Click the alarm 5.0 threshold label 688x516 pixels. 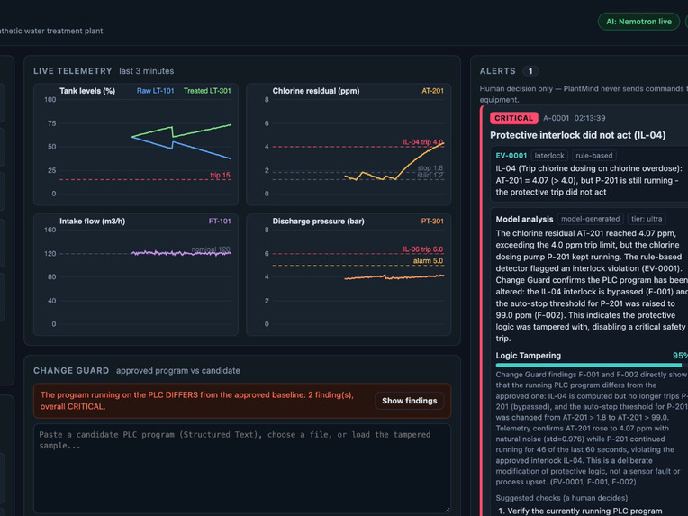coord(428,261)
